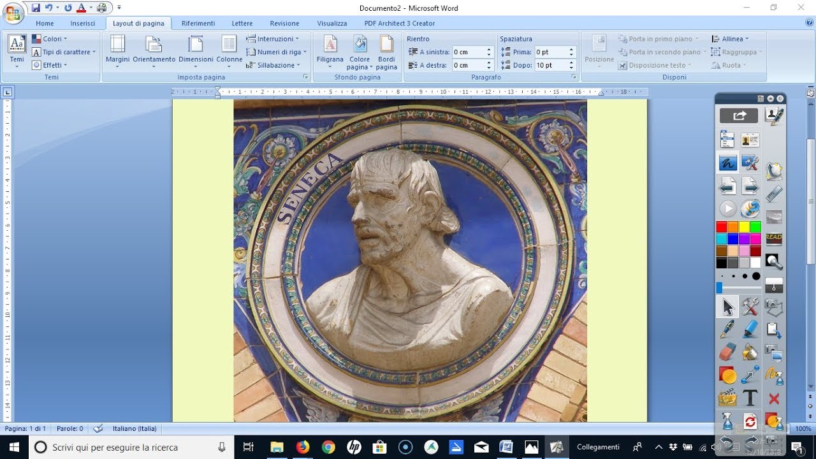Click the red X delete icon in the floating toolbar
816x459 pixels.
pos(774,398)
